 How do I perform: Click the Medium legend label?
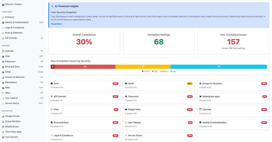click(165, 71)
